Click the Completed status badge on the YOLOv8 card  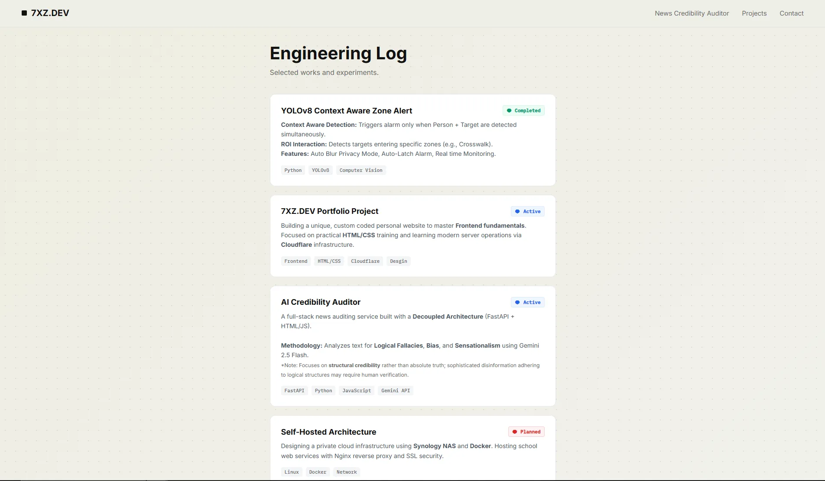tap(523, 110)
